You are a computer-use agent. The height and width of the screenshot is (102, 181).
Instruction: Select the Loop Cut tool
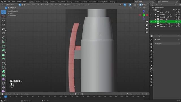(x=3, y=63)
